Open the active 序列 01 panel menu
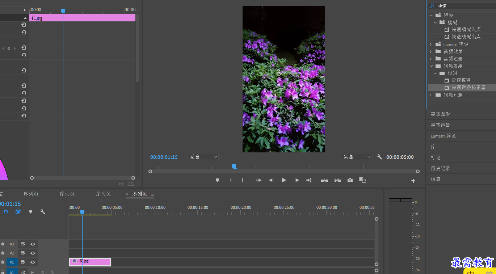This screenshot has width=496, height=274. point(153,194)
